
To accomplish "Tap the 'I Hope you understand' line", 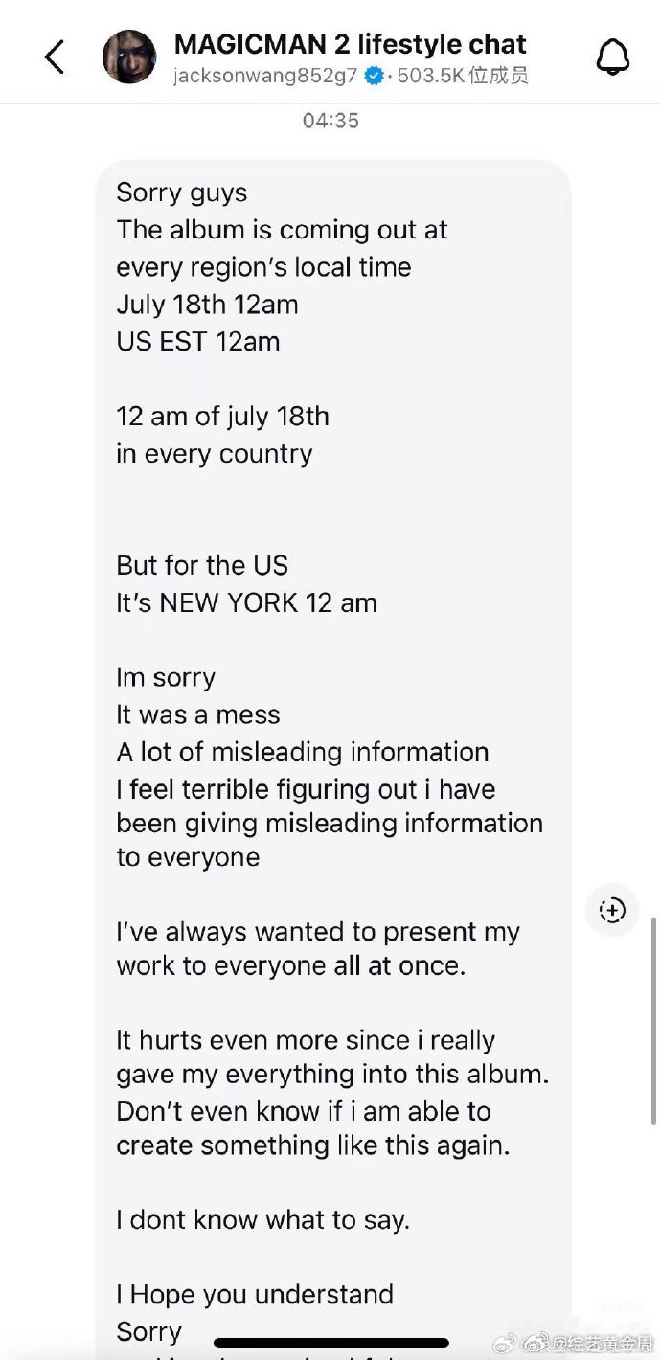I will coord(255,1295).
